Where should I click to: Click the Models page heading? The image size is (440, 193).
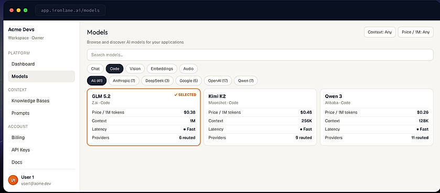(x=98, y=33)
